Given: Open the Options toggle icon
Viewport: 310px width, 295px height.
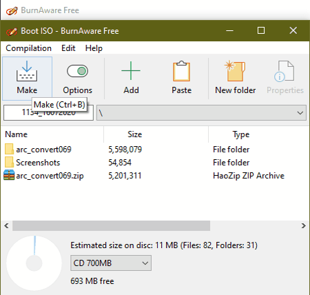Looking at the screenshot, I should click(78, 71).
